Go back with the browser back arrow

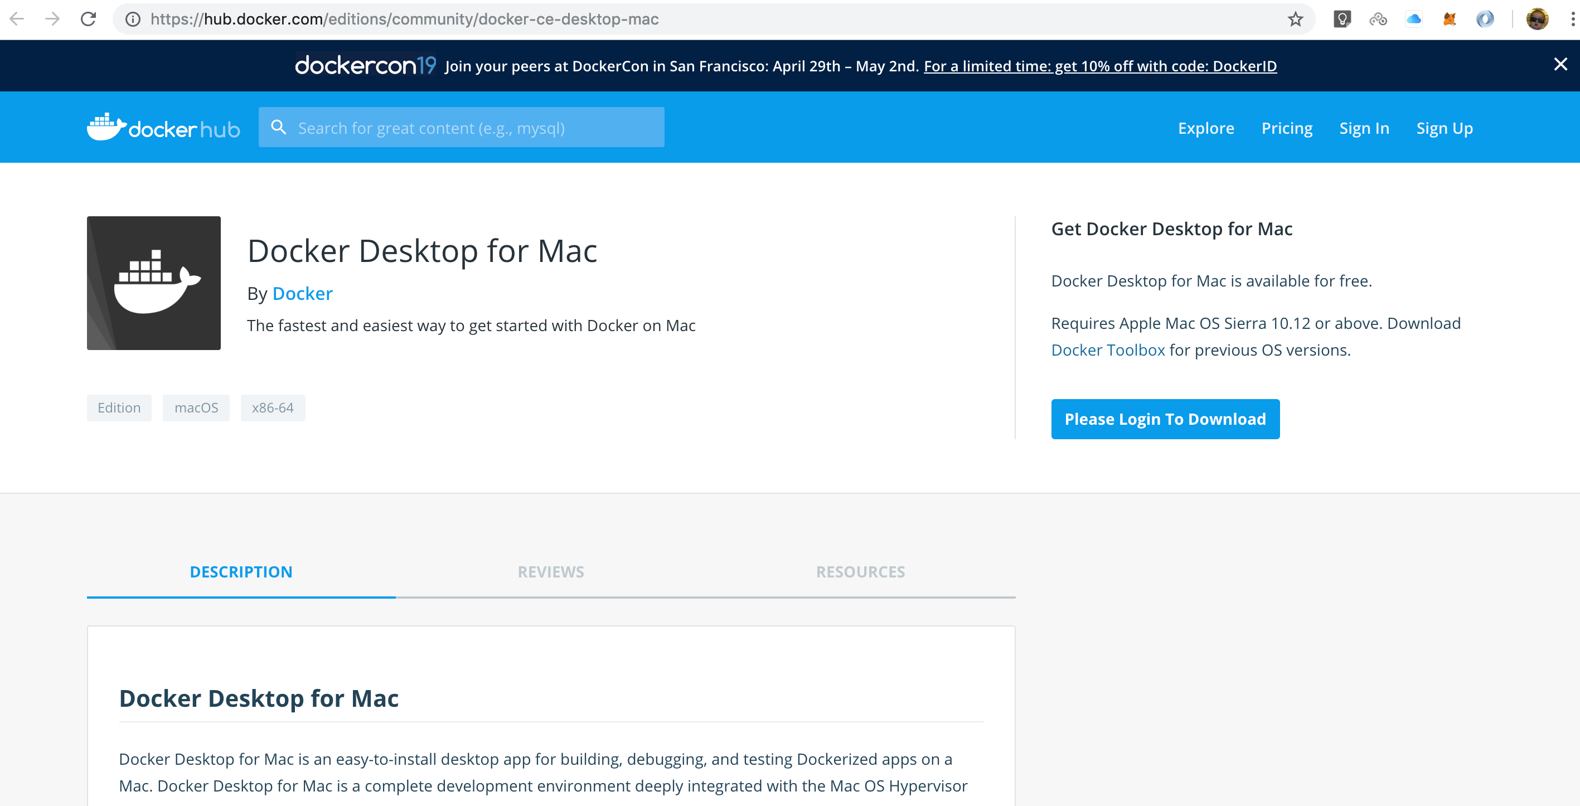point(17,19)
